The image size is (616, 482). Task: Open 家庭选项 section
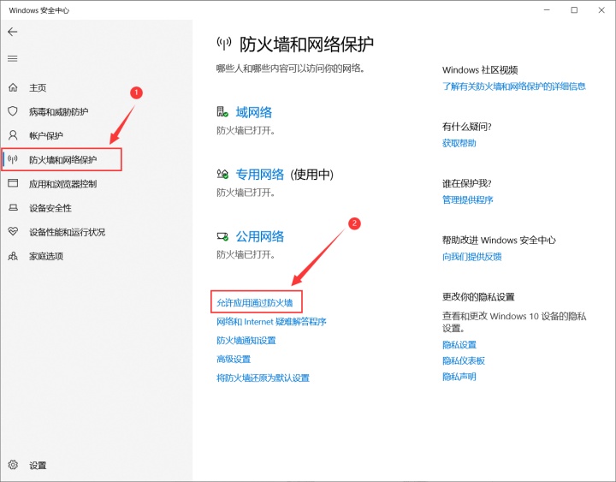(46, 256)
